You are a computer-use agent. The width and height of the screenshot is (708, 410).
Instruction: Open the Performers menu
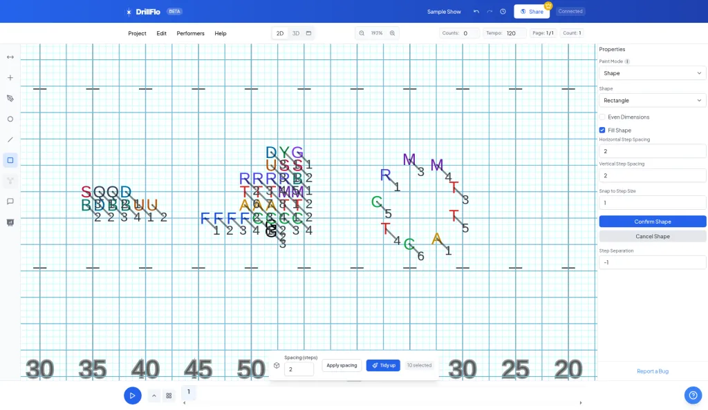coord(190,33)
